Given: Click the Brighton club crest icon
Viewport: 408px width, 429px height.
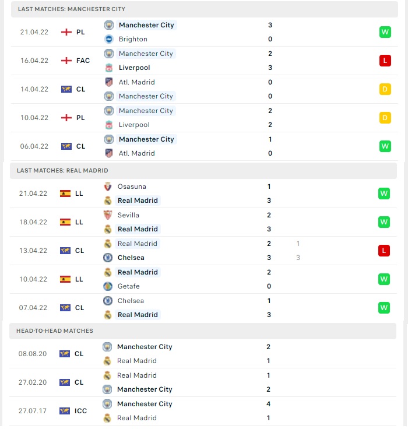Looking at the screenshot, I should (109, 39).
